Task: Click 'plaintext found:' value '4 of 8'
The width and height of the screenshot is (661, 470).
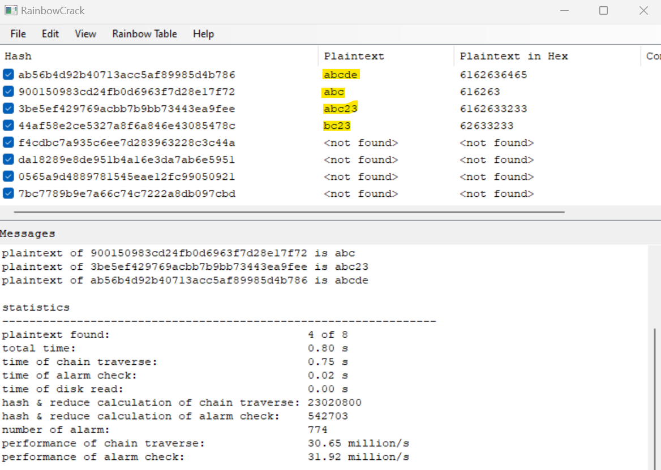Action: click(x=328, y=335)
